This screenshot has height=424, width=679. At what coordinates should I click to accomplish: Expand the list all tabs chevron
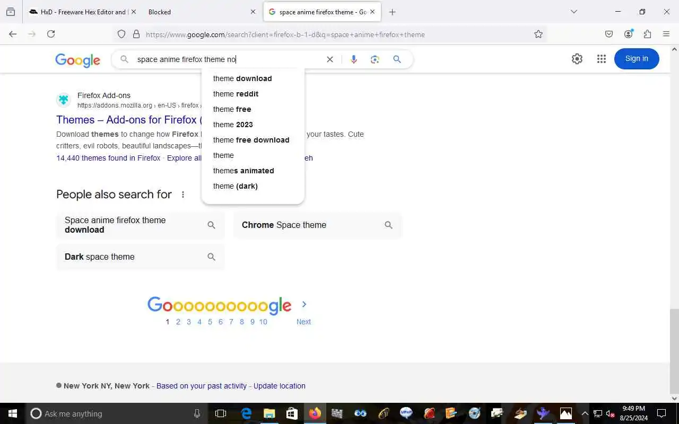point(573,12)
